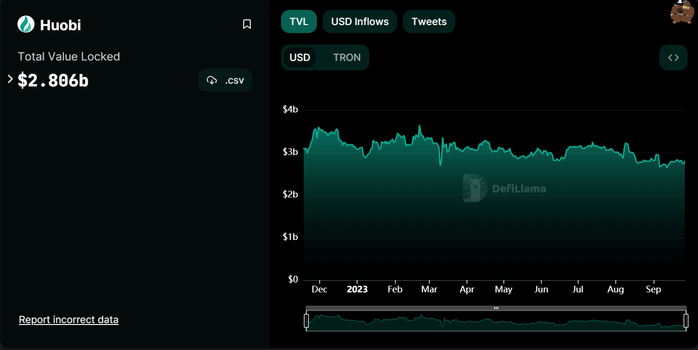Click the Apr x-axis label
Viewport: 698px width, 350px height.
(x=467, y=290)
